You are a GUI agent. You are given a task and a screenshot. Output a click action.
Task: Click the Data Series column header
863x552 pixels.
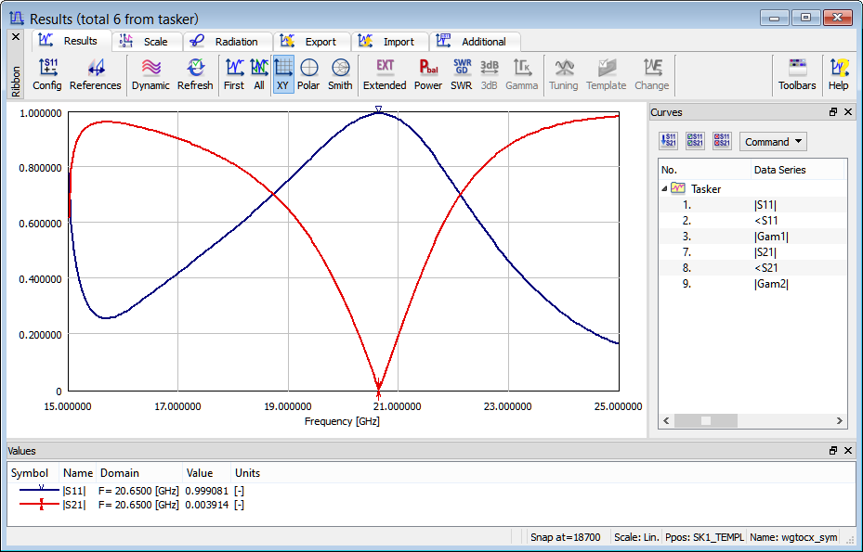point(797,170)
